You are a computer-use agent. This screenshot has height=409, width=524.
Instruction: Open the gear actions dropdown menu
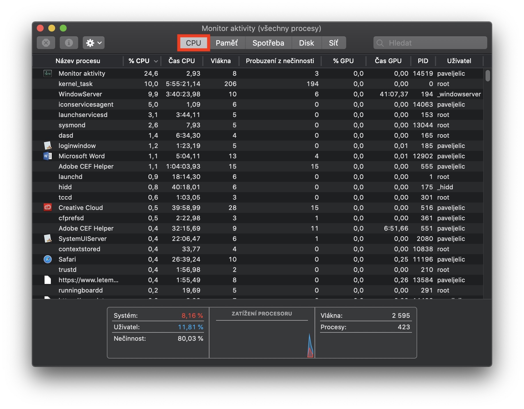tap(93, 43)
